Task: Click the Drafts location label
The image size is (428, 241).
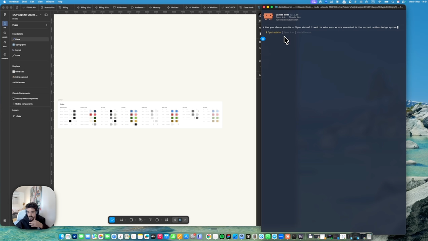Action: [15, 19]
